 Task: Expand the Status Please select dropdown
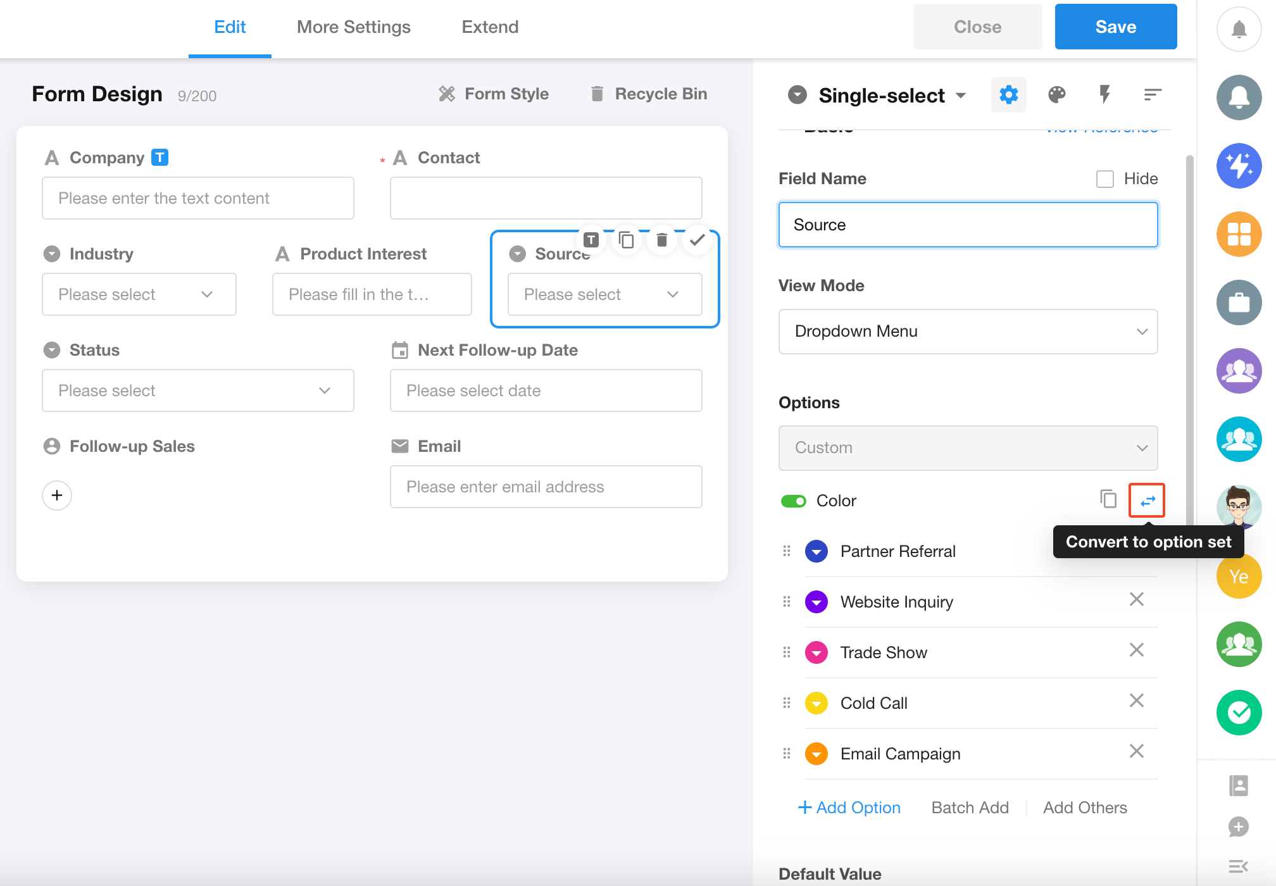pos(197,390)
